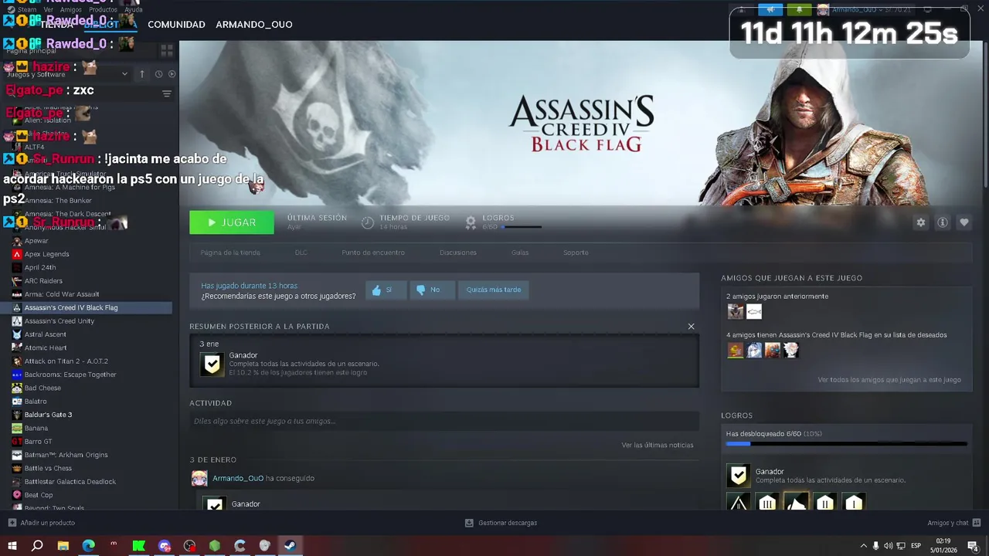Open game settings gear icon
Screen dimensions: 989x556
click(x=921, y=222)
